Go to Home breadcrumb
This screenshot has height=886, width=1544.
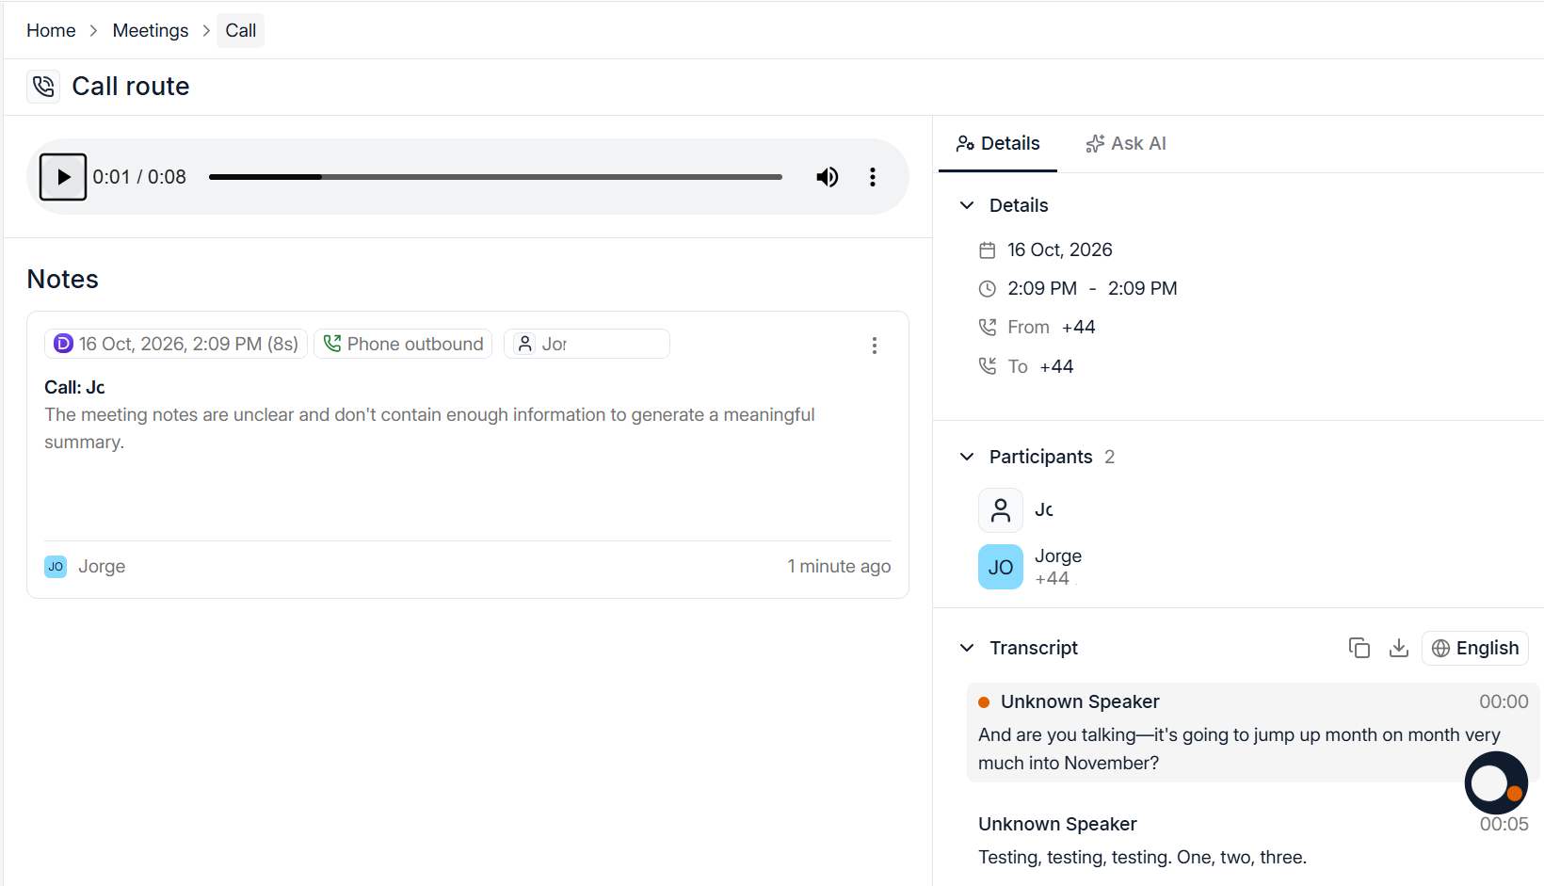(x=51, y=30)
